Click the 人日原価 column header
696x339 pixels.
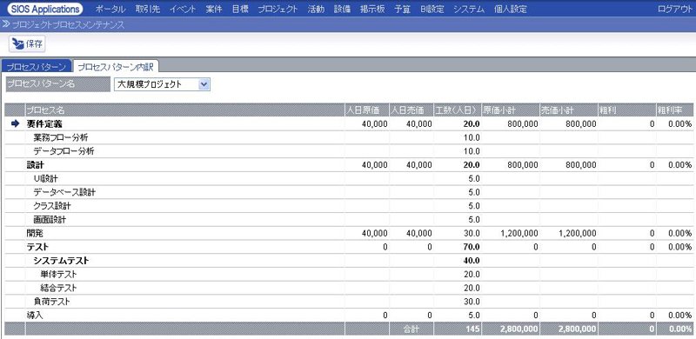point(366,110)
